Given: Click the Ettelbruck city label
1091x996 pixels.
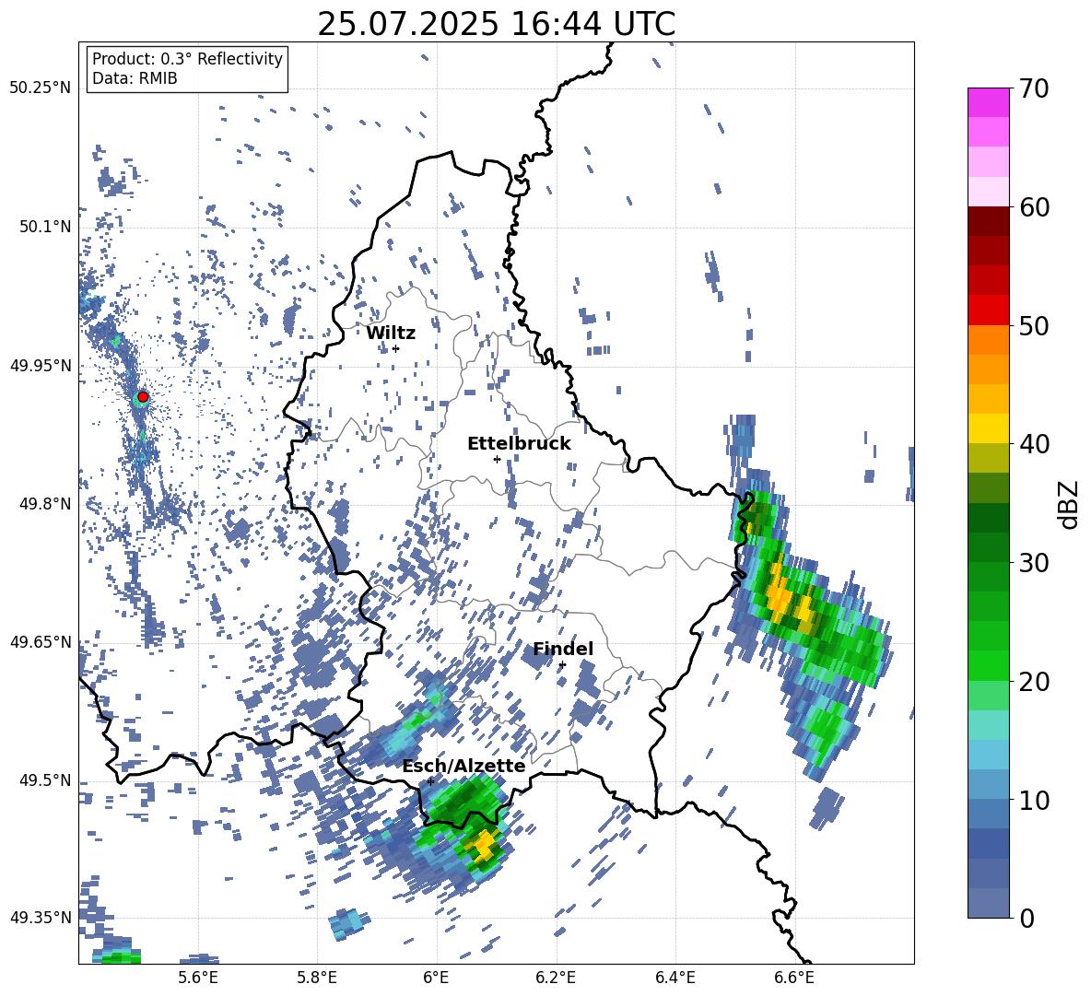Looking at the screenshot, I should (x=519, y=444).
